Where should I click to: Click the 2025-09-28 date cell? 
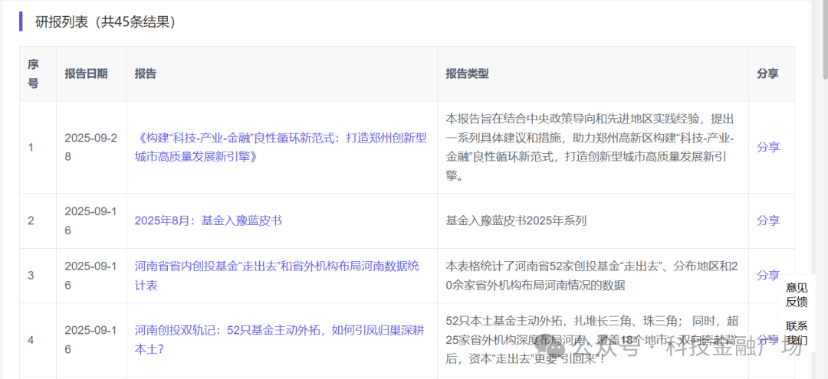click(x=90, y=147)
